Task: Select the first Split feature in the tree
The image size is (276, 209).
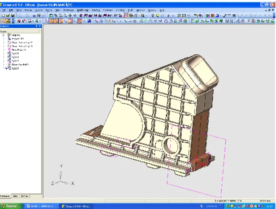Action: (x=15, y=53)
